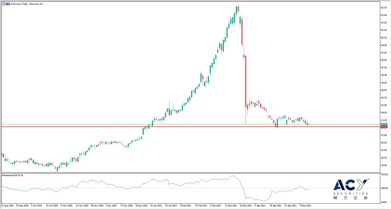
Task: Select the Momentum(14) 93.18 indicator label
Action: (x=13, y=175)
